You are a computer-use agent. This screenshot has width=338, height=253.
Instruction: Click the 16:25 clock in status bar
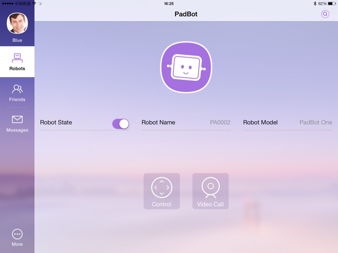tap(169, 4)
